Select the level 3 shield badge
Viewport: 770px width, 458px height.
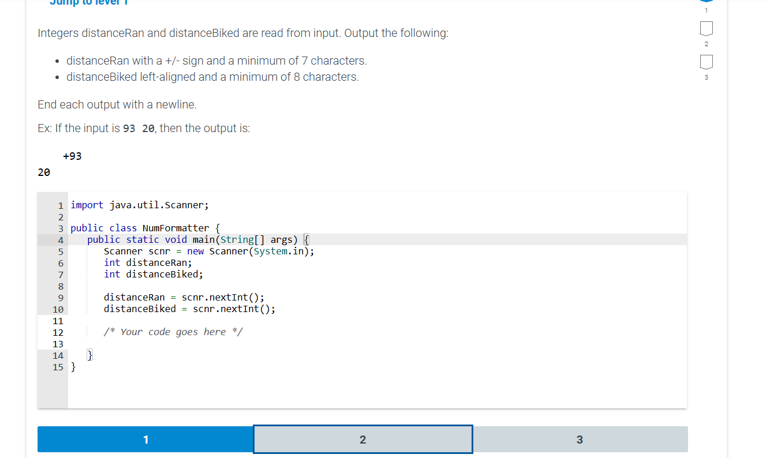pyautogui.click(x=707, y=61)
